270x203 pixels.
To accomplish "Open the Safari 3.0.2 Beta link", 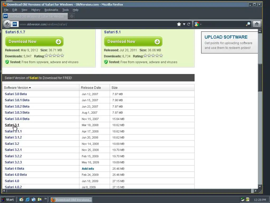I will (17, 107).
